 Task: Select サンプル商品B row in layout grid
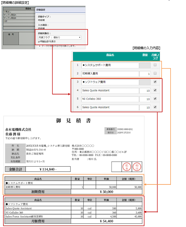tap(19, 18)
